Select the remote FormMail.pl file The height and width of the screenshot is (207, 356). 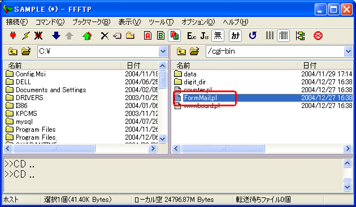200,98
